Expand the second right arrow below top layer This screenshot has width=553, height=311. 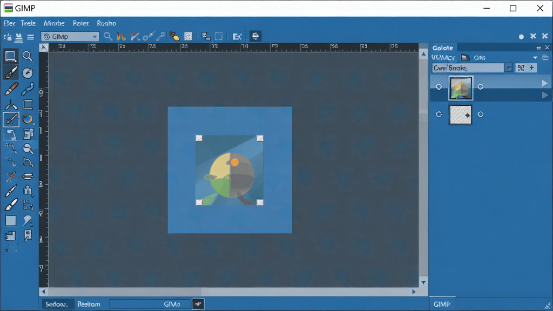click(x=544, y=95)
